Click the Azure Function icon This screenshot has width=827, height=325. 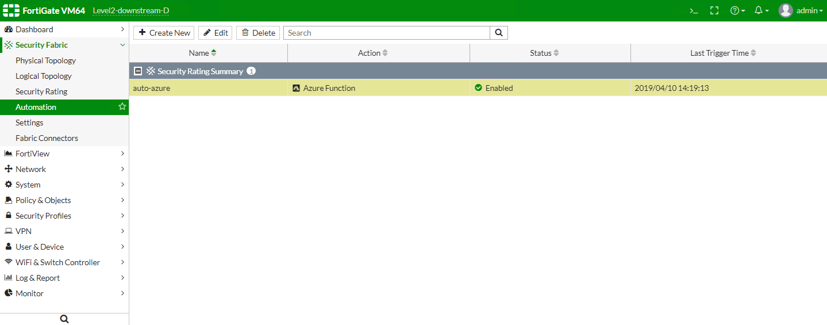[297, 88]
